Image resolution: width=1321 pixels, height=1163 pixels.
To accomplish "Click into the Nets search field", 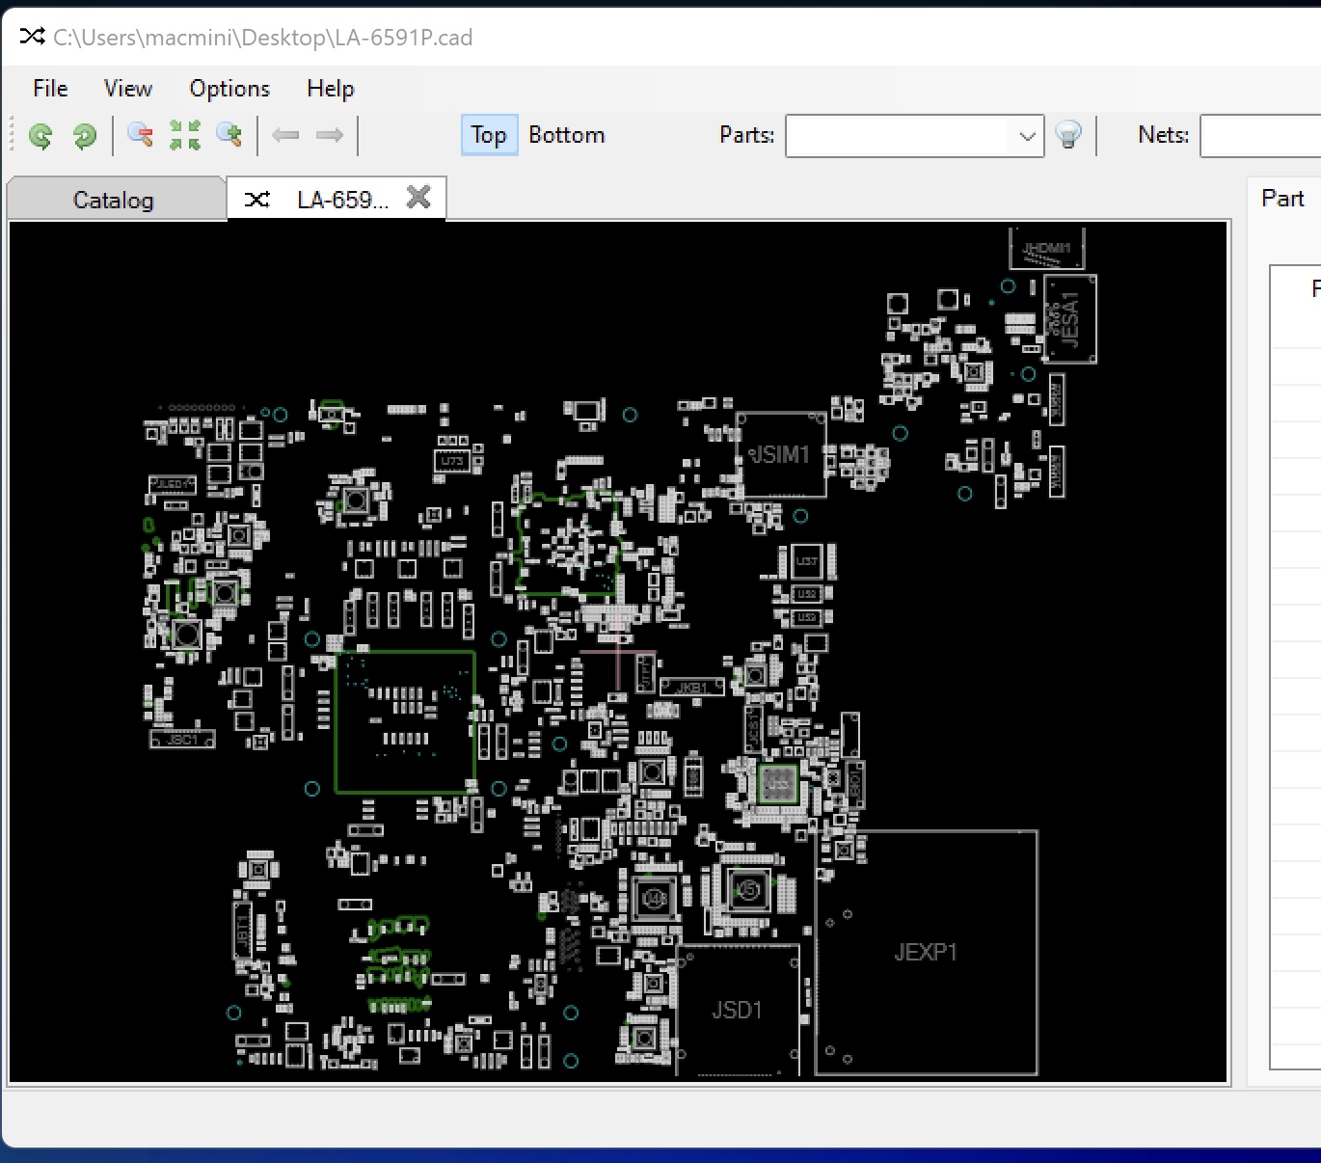I will pyautogui.click(x=1259, y=136).
